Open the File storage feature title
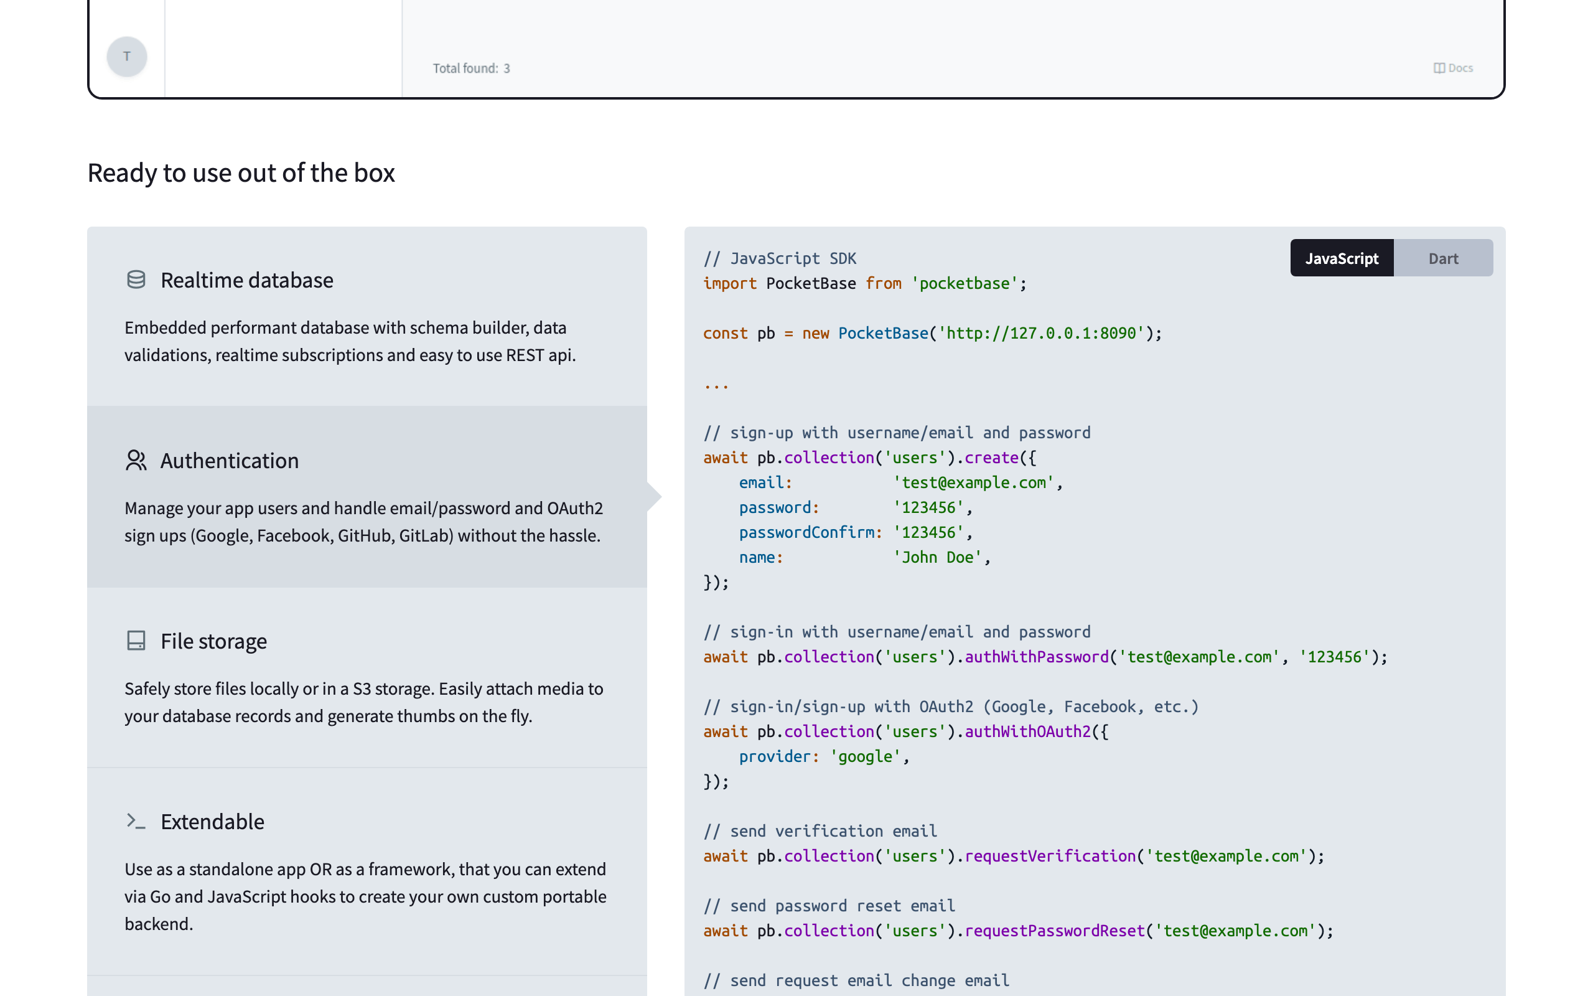Viewport: 1593px width, 996px height. [213, 641]
